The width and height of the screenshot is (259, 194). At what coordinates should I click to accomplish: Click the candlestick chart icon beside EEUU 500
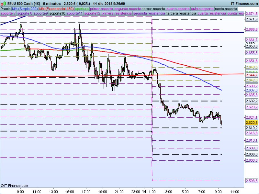(4, 3)
